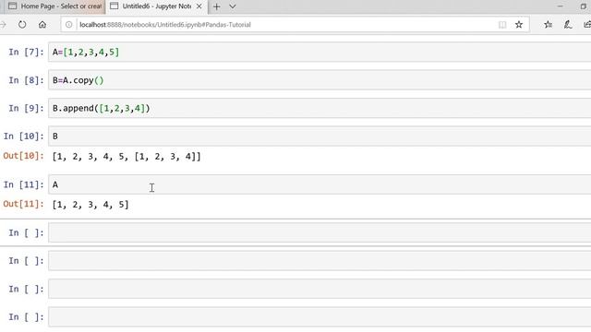
Task: Click the In [8]: prompt label
Action: 26,80
